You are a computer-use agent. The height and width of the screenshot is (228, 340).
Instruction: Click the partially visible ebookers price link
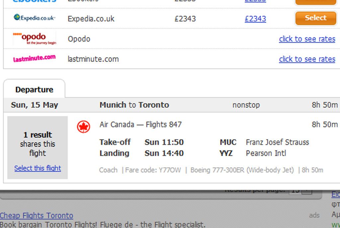(255, 1)
